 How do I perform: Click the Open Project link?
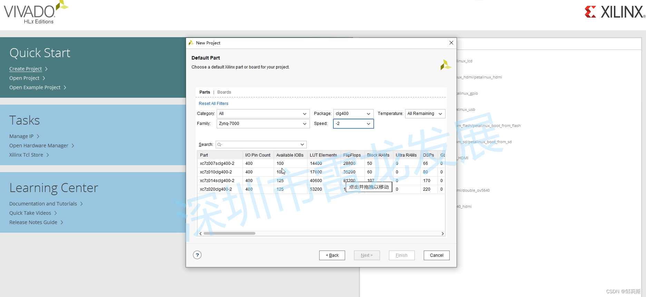click(x=24, y=78)
